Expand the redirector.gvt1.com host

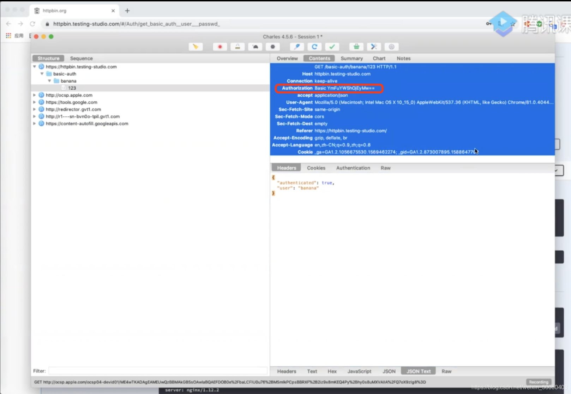pos(35,109)
